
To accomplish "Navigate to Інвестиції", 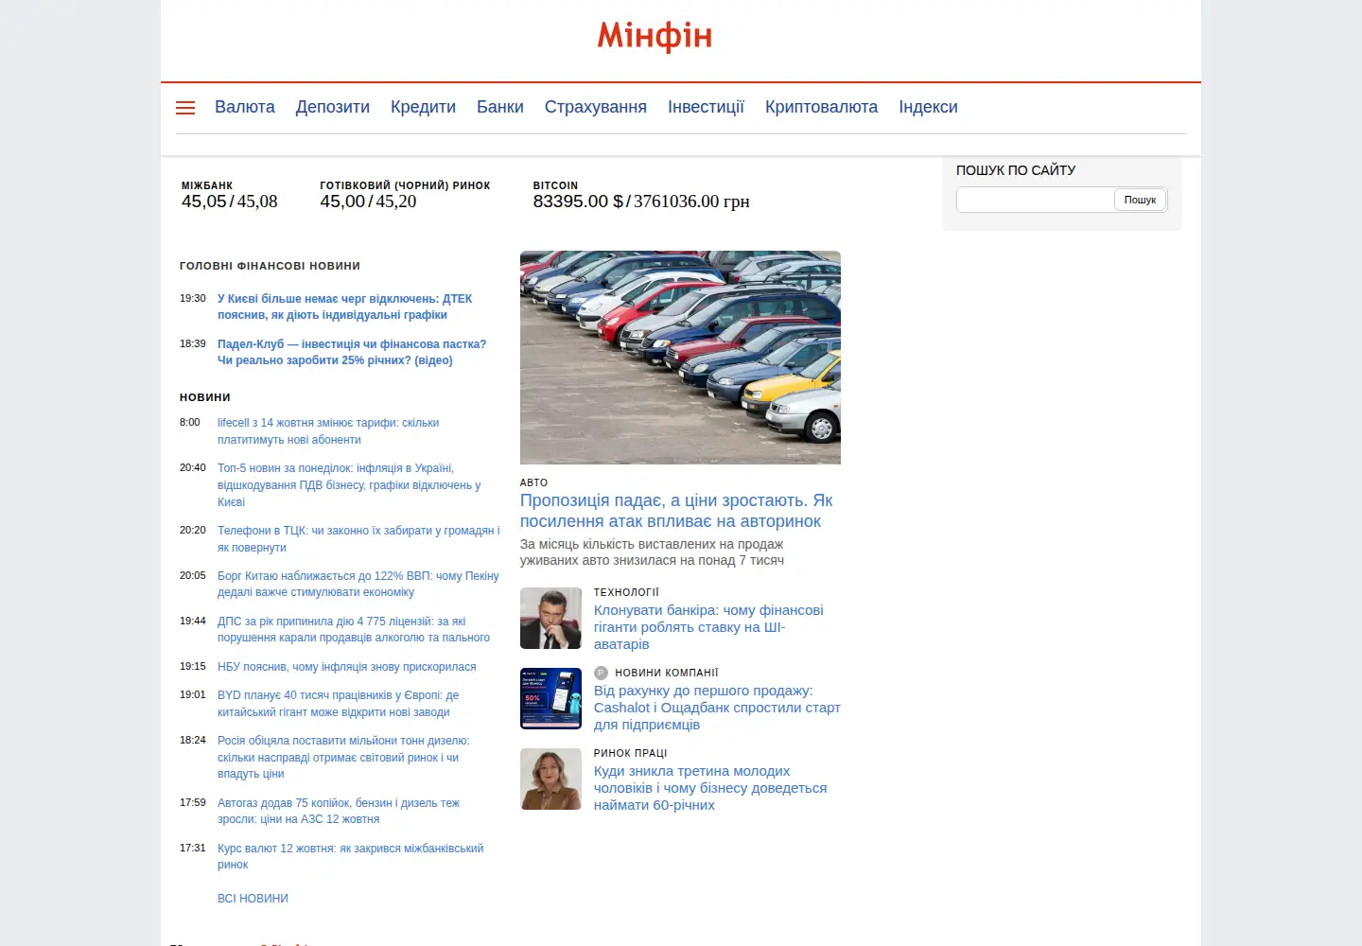I will pyautogui.click(x=706, y=107).
